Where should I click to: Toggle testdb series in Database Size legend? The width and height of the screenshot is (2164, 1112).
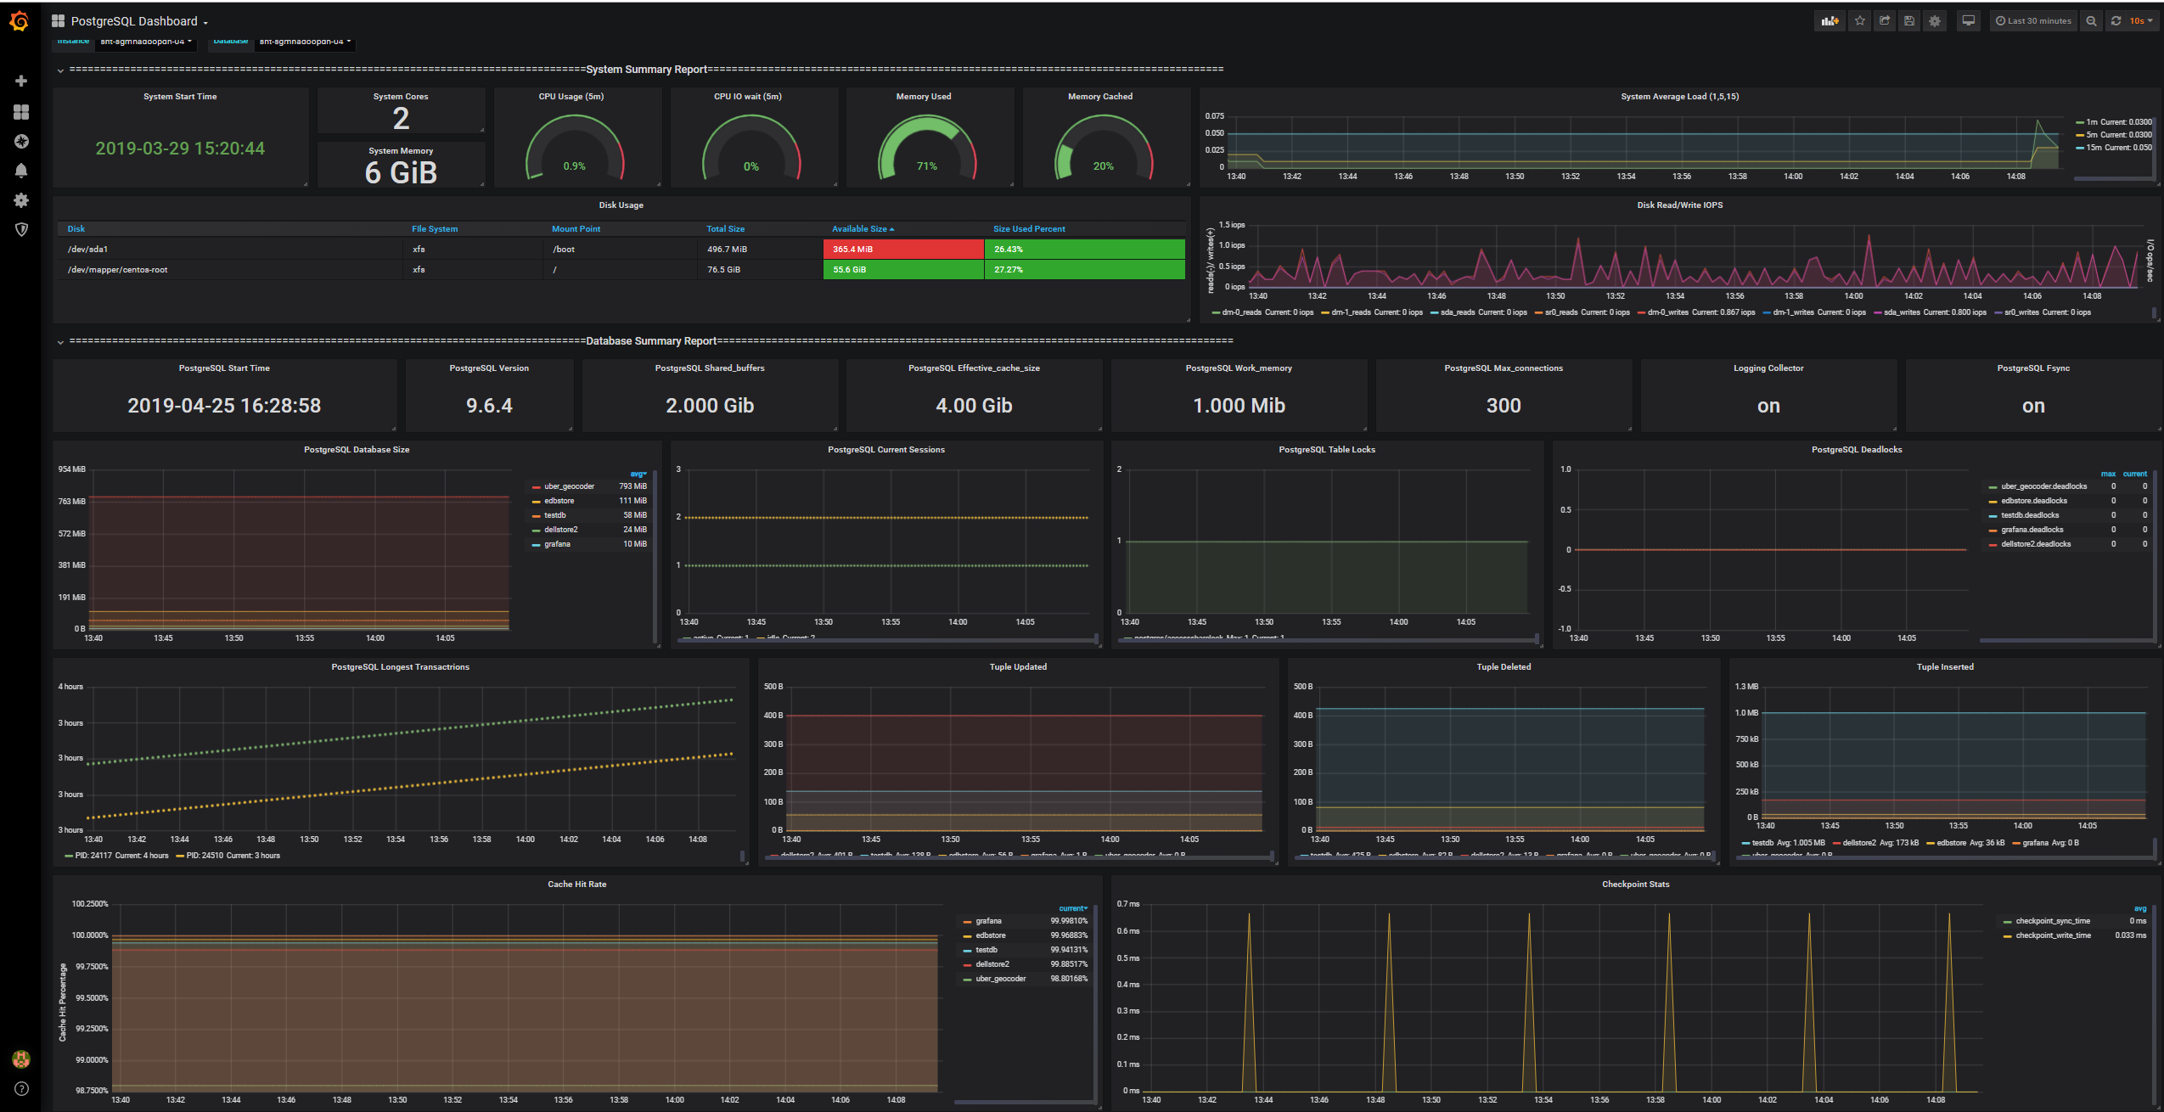(x=554, y=515)
